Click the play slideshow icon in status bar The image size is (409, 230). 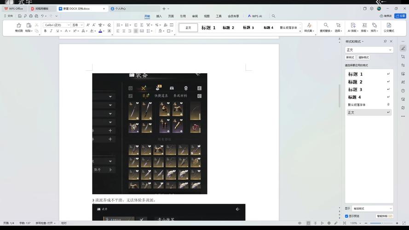(322, 223)
